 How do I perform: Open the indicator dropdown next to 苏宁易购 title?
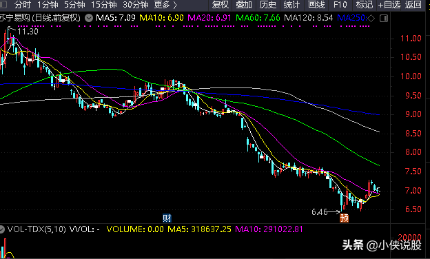[89, 18]
